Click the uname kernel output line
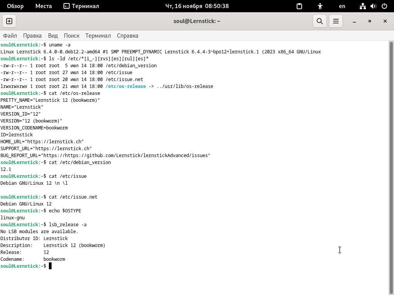 160,52
